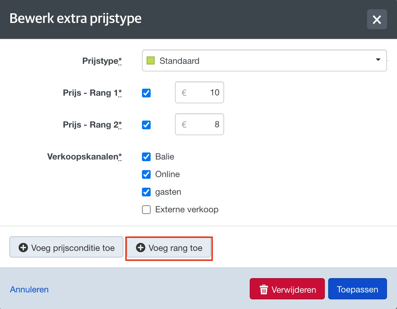Close the Bewerk extra prijstype dialog
This screenshot has width=397, height=309.
[377, 19]
